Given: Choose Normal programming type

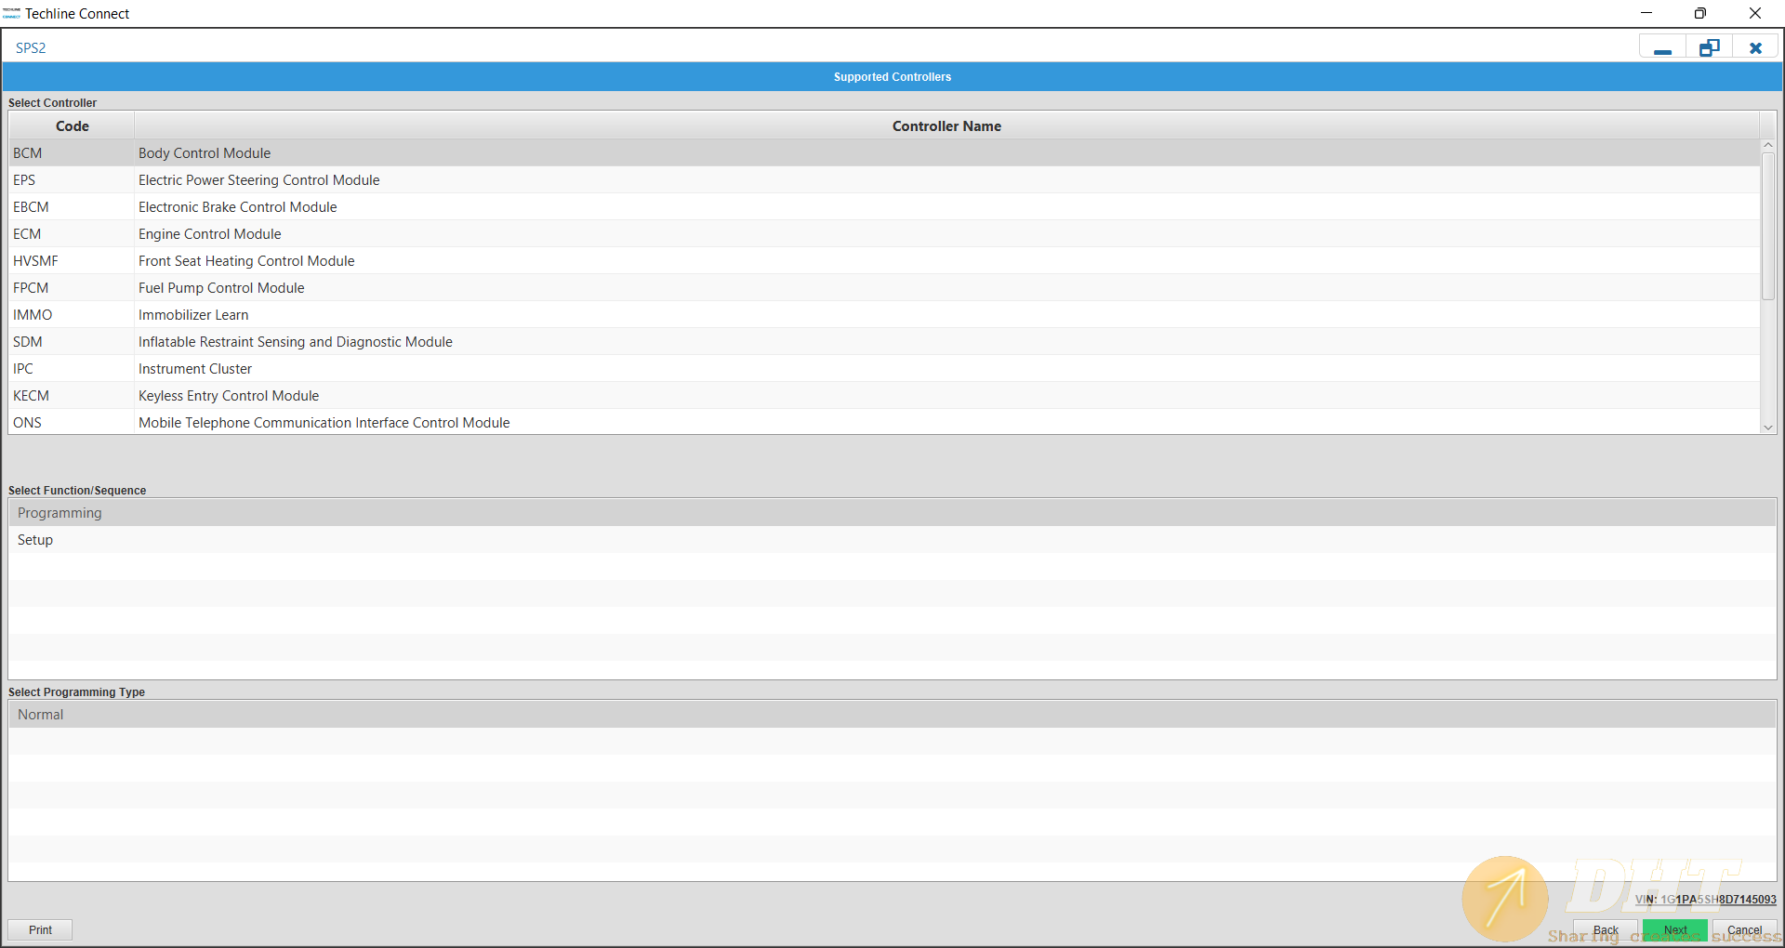Looking at the screenshot, I should [41, 715].
